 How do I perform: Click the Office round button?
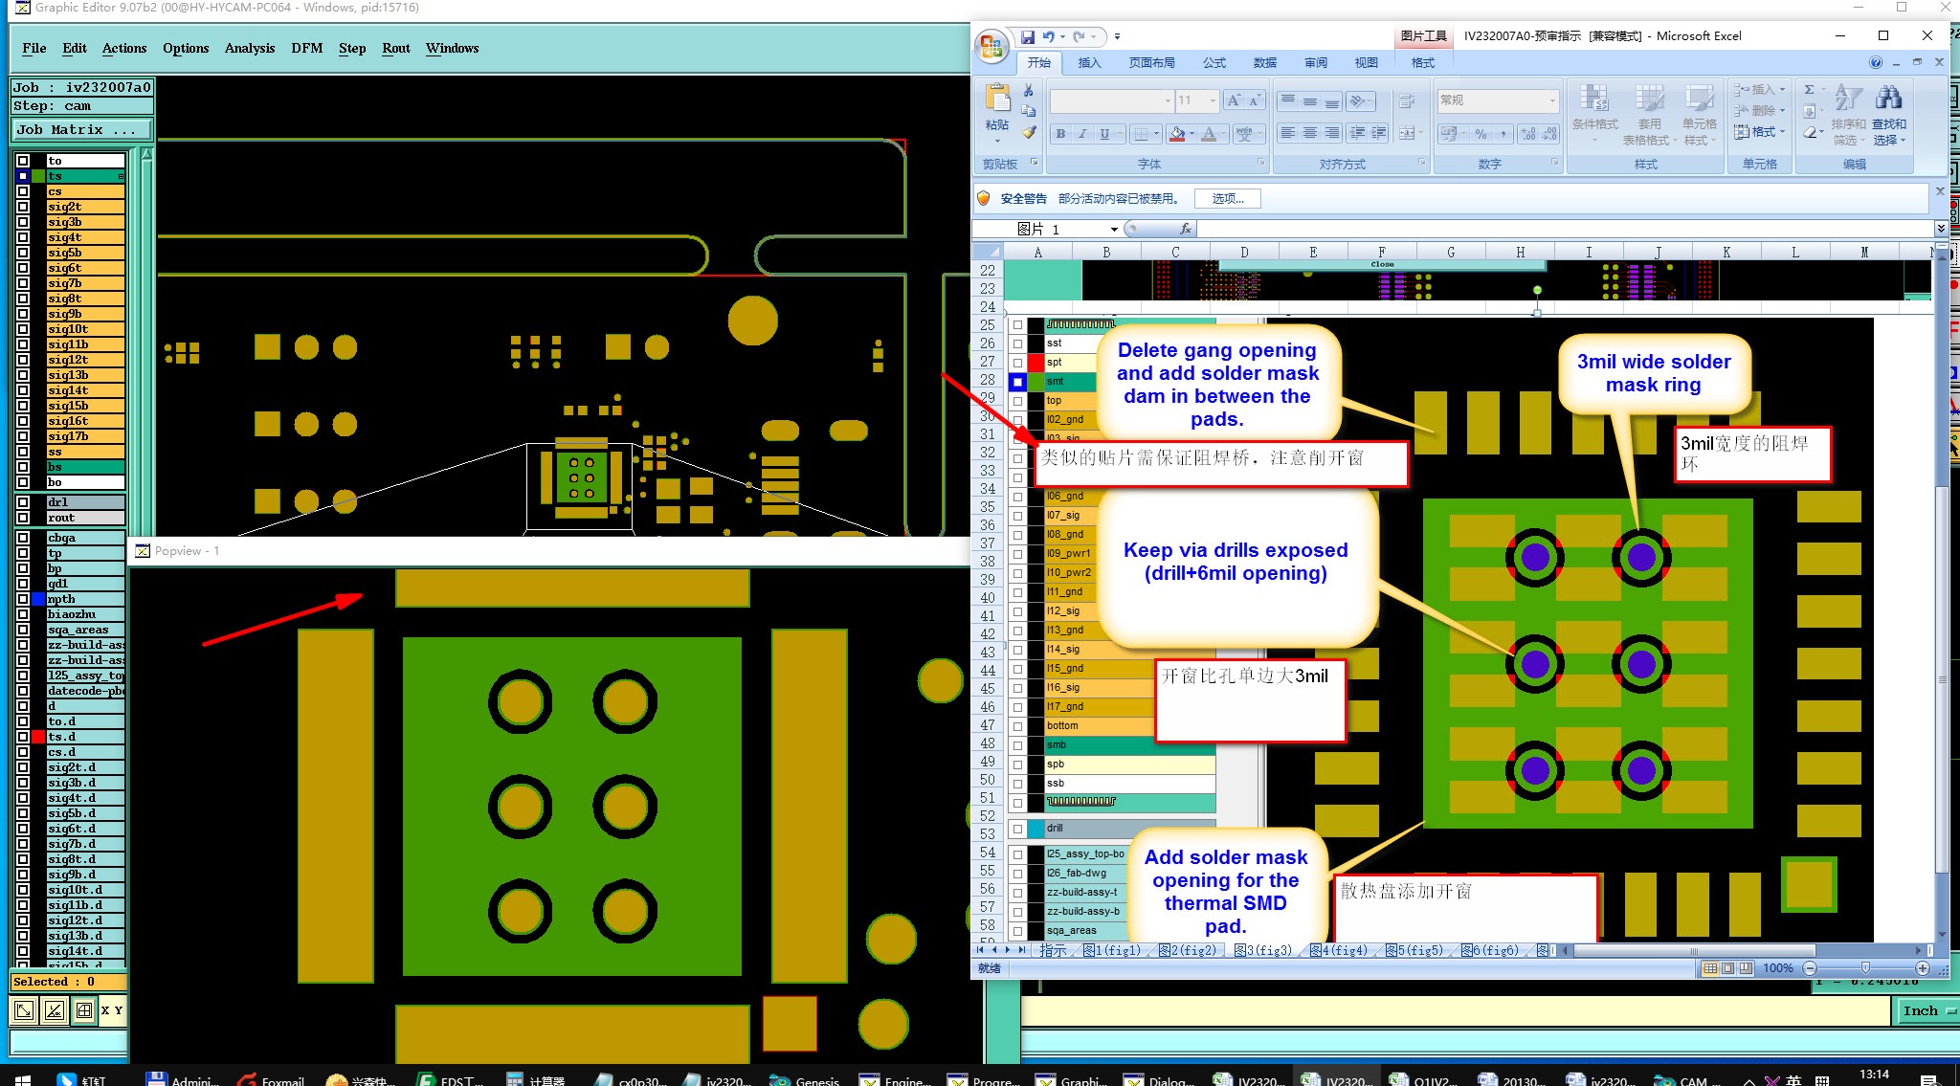(991, 46)
